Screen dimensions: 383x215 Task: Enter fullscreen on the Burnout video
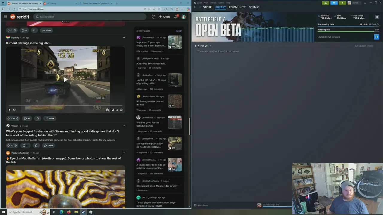[117, 110]
